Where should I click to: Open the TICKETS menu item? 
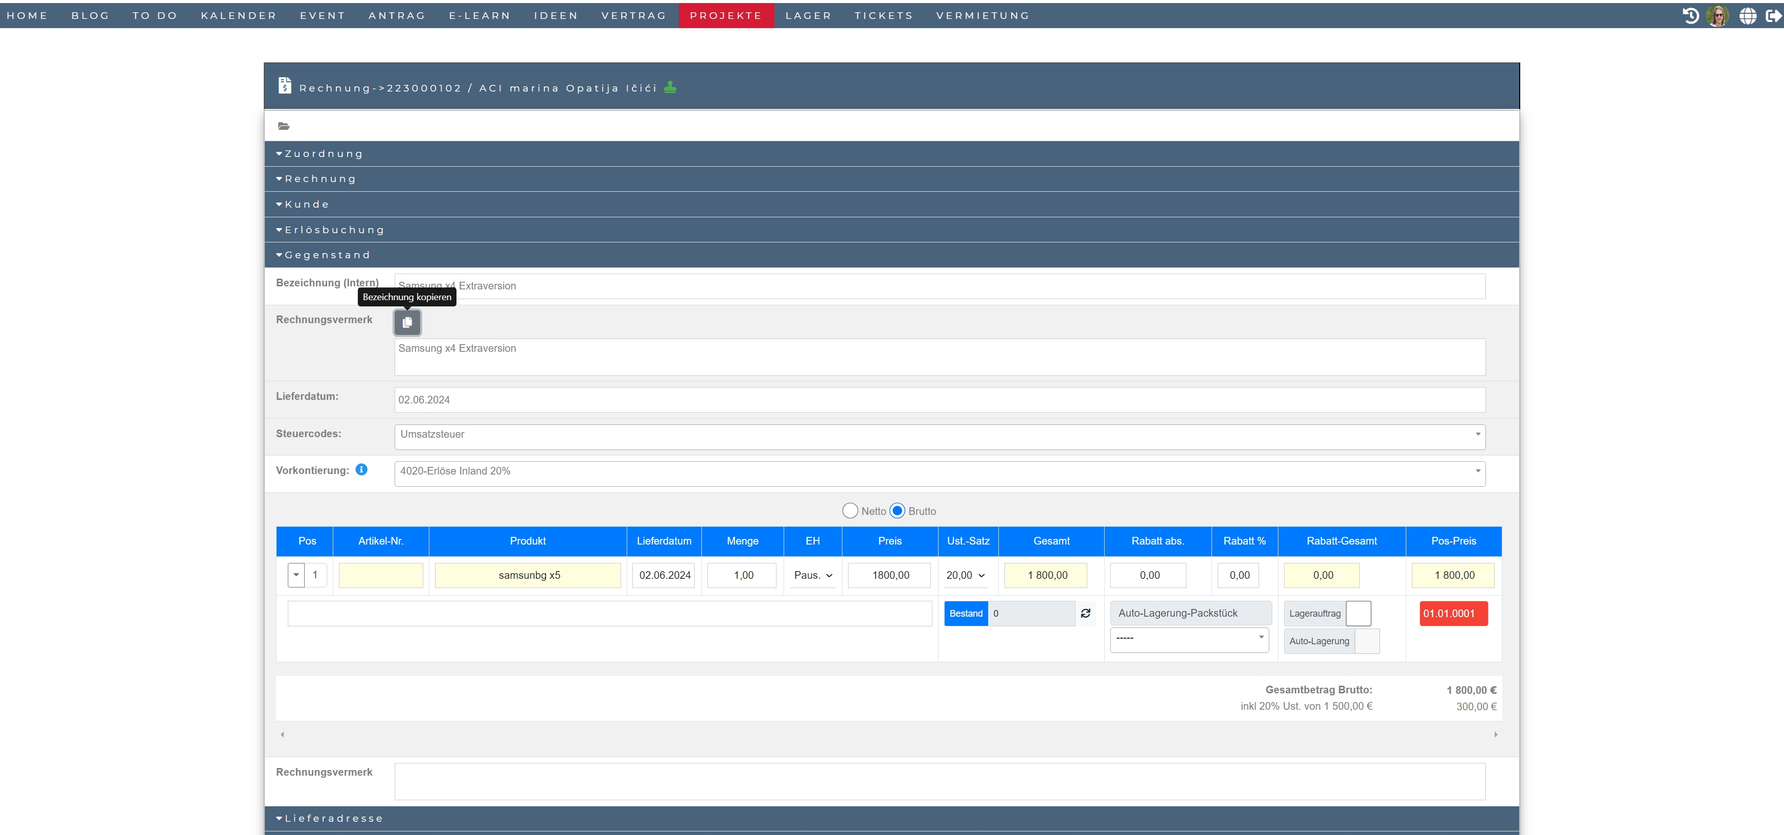[x=883, y=15]
